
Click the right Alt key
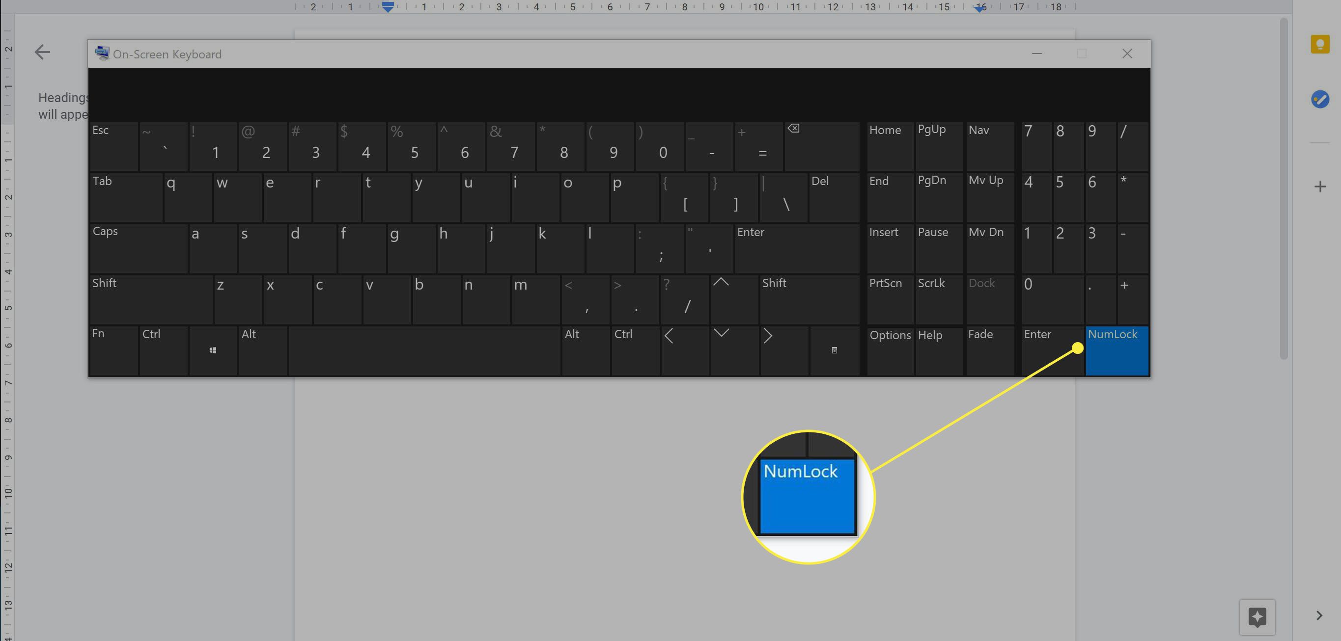(x=586, y=350)
